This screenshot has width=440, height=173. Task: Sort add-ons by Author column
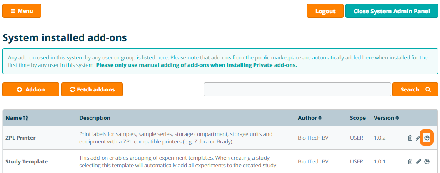click(310, 118)
